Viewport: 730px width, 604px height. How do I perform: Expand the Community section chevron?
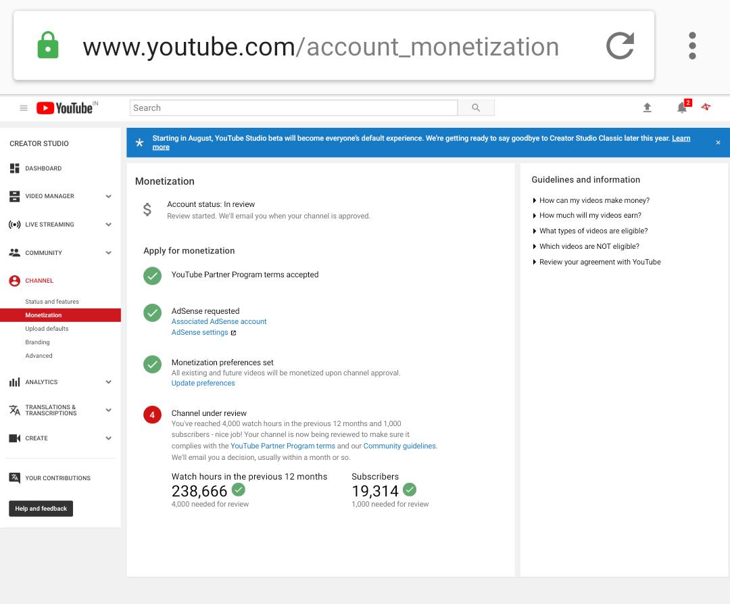[108, 253]
